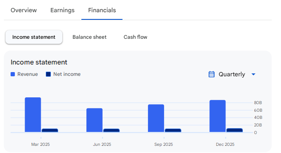
Task: Click the Dec 2025 net income bar
Action: [x=234, y=130]
